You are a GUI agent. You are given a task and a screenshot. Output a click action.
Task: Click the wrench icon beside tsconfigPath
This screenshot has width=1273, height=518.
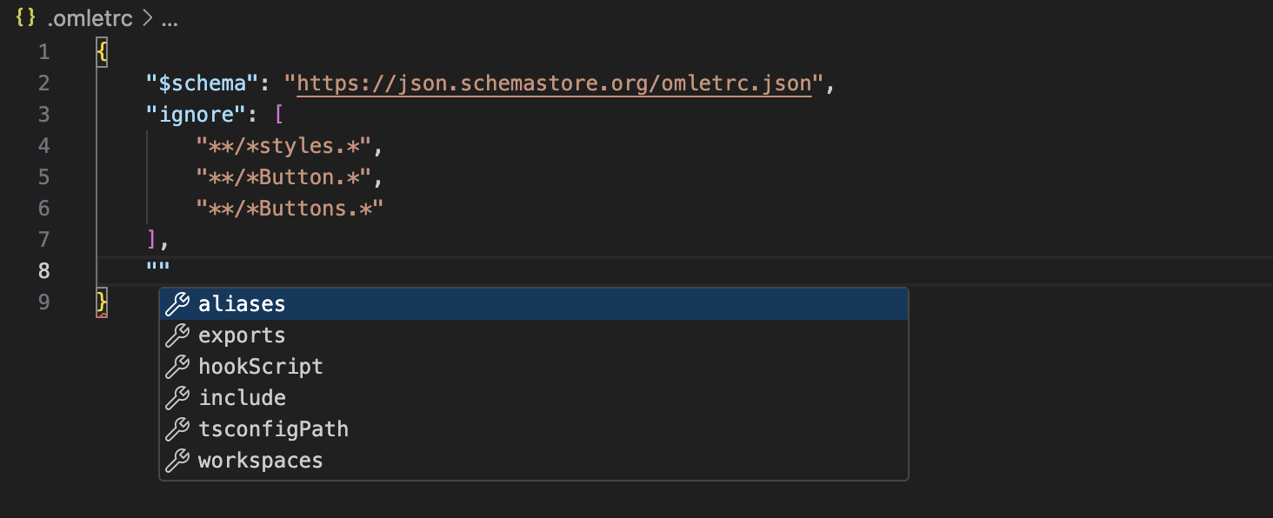[x=177, y=429]
